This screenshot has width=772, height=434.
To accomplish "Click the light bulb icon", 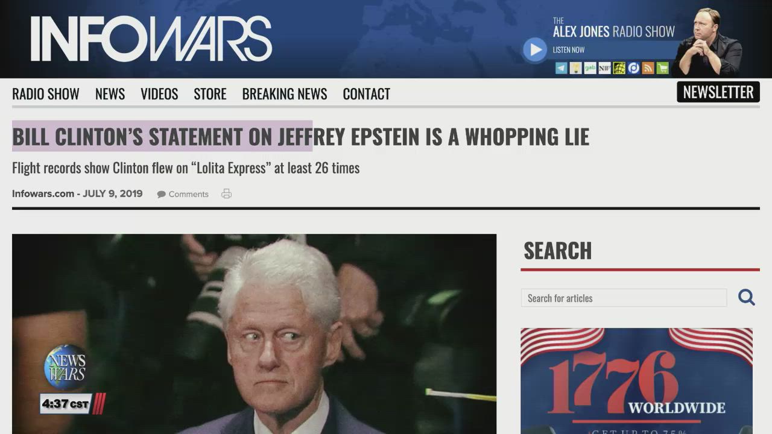I will (576, 68).
